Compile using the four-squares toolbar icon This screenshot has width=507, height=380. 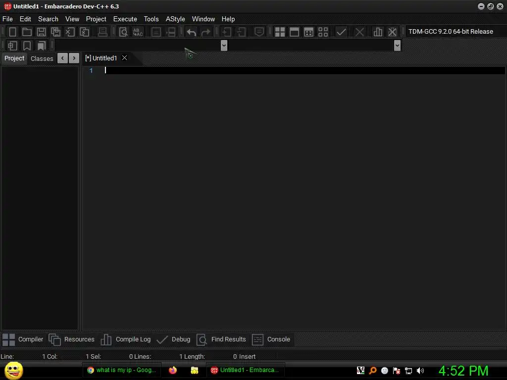280,32
